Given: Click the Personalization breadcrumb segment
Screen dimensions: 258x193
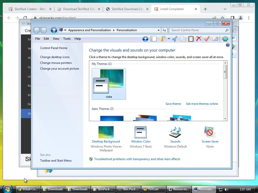Looking at the screenshot, I should 127,30.
